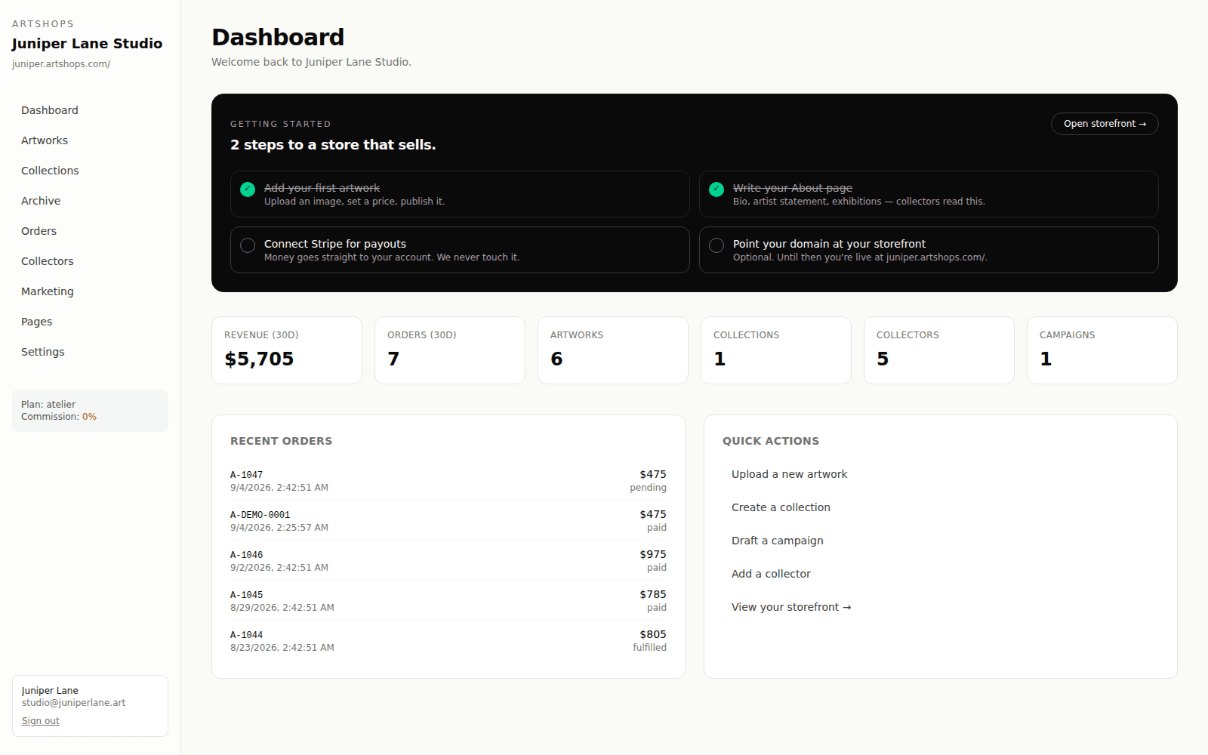Screen dimensions: 1208x755
Task: Click the green checkmark for Write your About page
Action: pos(716,190)
